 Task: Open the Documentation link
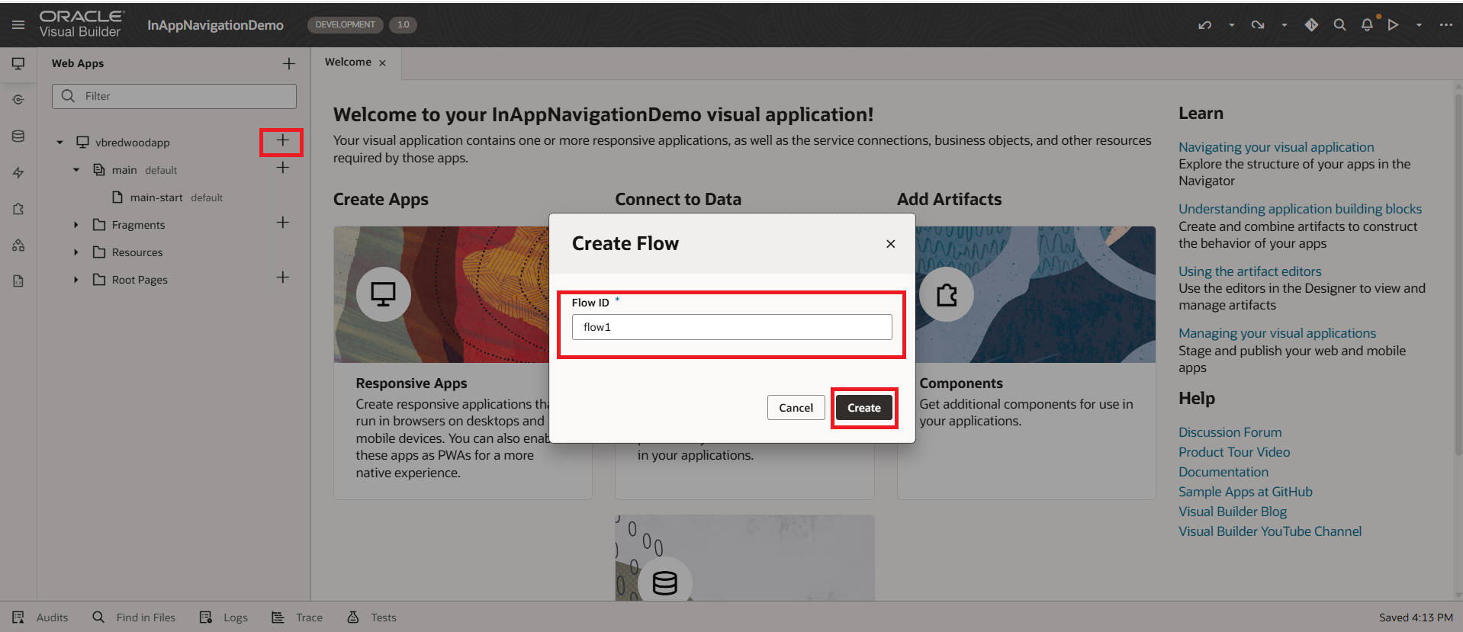[x=1223, y=472]
